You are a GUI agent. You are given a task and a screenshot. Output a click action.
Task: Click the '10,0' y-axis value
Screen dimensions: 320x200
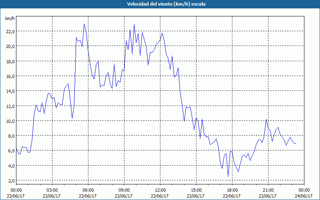(x=10, y=121)
